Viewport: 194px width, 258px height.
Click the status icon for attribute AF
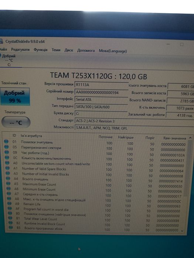tap(10, 208)
